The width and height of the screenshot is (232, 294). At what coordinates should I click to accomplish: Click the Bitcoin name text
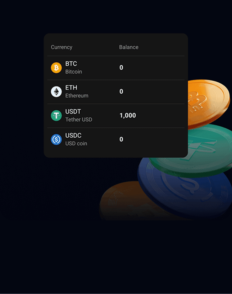[73, 72]
